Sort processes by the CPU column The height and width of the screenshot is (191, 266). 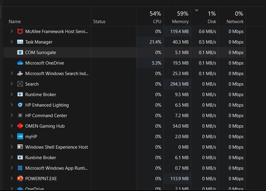pyautogui.click(x=150, y=17)
